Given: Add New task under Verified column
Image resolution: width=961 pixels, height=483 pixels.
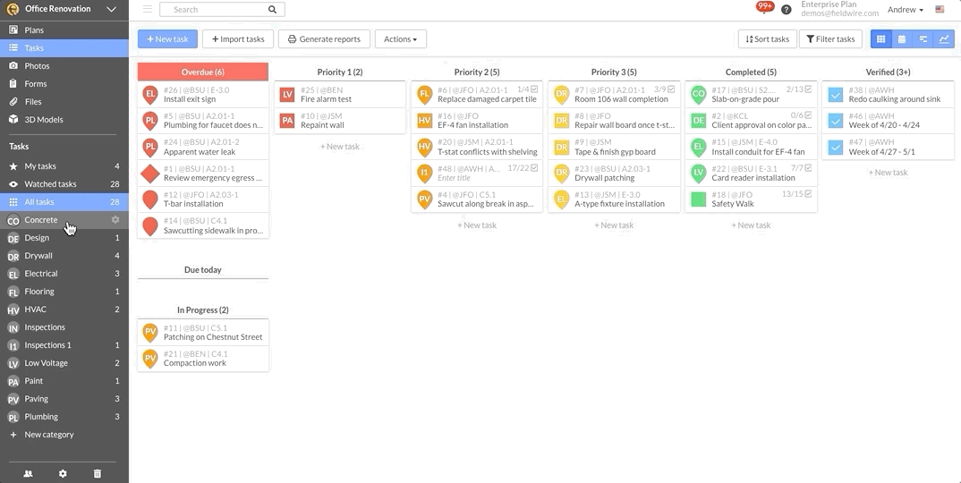Looking at the screenshot, I should [888, 173].
